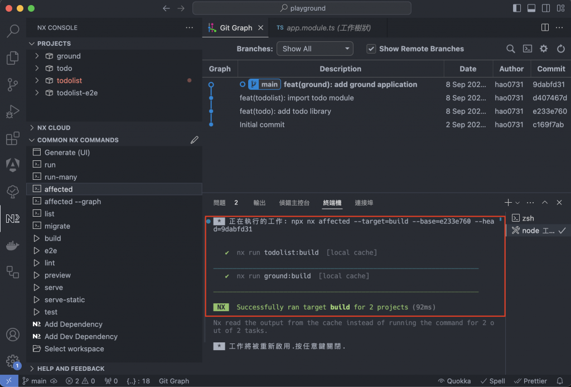Run the serve-static target
Screen dimensions: 571x387
tap(114, 299)
